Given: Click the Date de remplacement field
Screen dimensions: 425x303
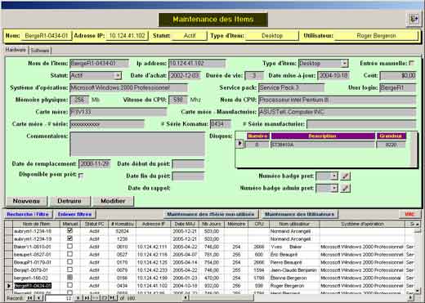Looking at the screenshot, I should (x=95, y=163).
